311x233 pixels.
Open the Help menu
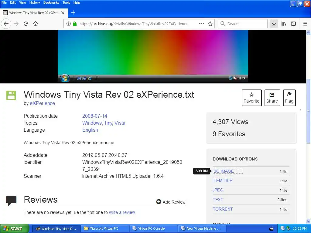click(x=77, y=2)
